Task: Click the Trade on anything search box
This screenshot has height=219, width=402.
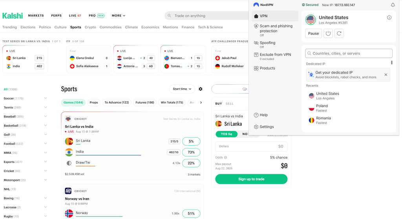Action: tap(206, 16)
